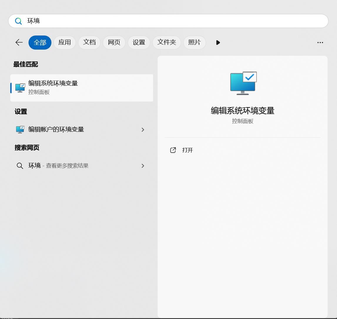Image resolution: width=337 pixels, height=319 pixels.
Task: Click the back arrow at top left
Action: [19, 42]
